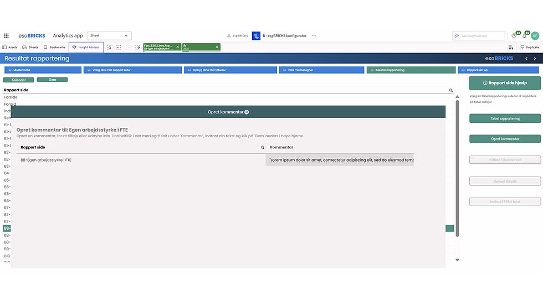This screenshot has width=543, height=305.
Task: Open the År selection chip
Action: 198,47
